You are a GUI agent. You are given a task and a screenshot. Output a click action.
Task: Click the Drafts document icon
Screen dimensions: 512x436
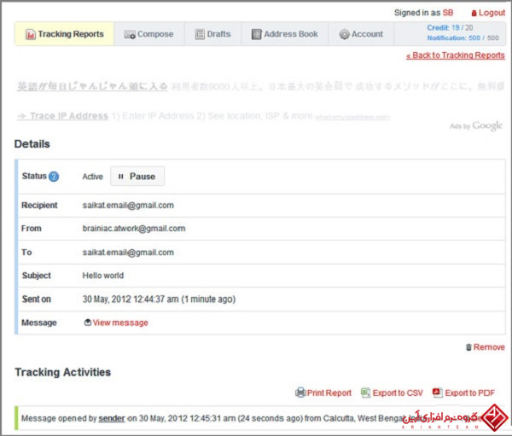200,34
